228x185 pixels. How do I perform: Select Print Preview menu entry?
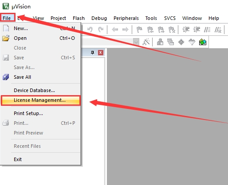tap(40, 133)
